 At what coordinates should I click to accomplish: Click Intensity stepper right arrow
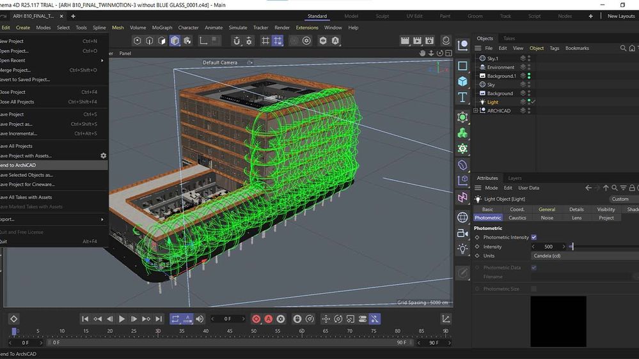click(x=564, y=247)
